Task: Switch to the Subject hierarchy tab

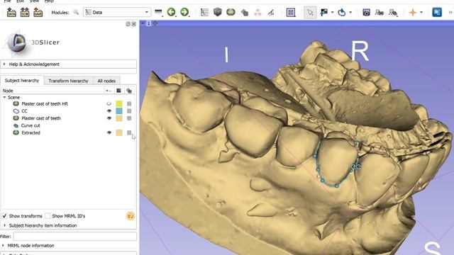Action: [22, 80]
